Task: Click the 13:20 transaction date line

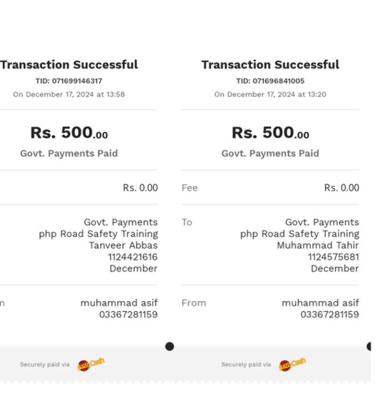Action: pyautogui.click(x=270, y=94)
